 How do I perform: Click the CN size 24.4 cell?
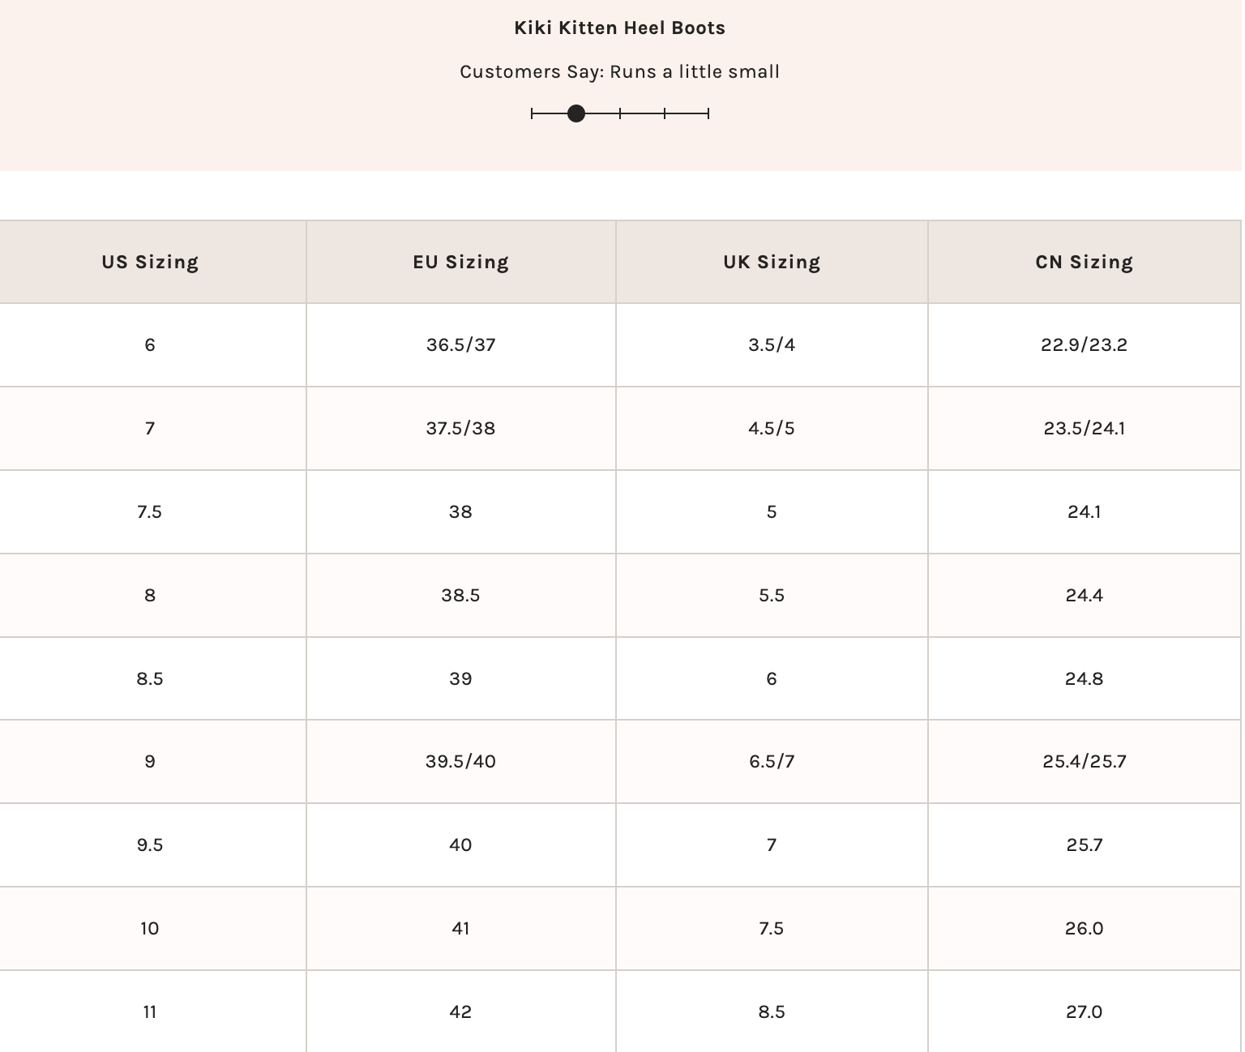1085,596
